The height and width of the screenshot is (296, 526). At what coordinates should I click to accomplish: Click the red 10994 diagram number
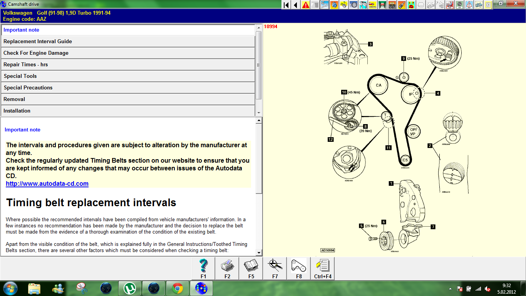pos(270,27)
